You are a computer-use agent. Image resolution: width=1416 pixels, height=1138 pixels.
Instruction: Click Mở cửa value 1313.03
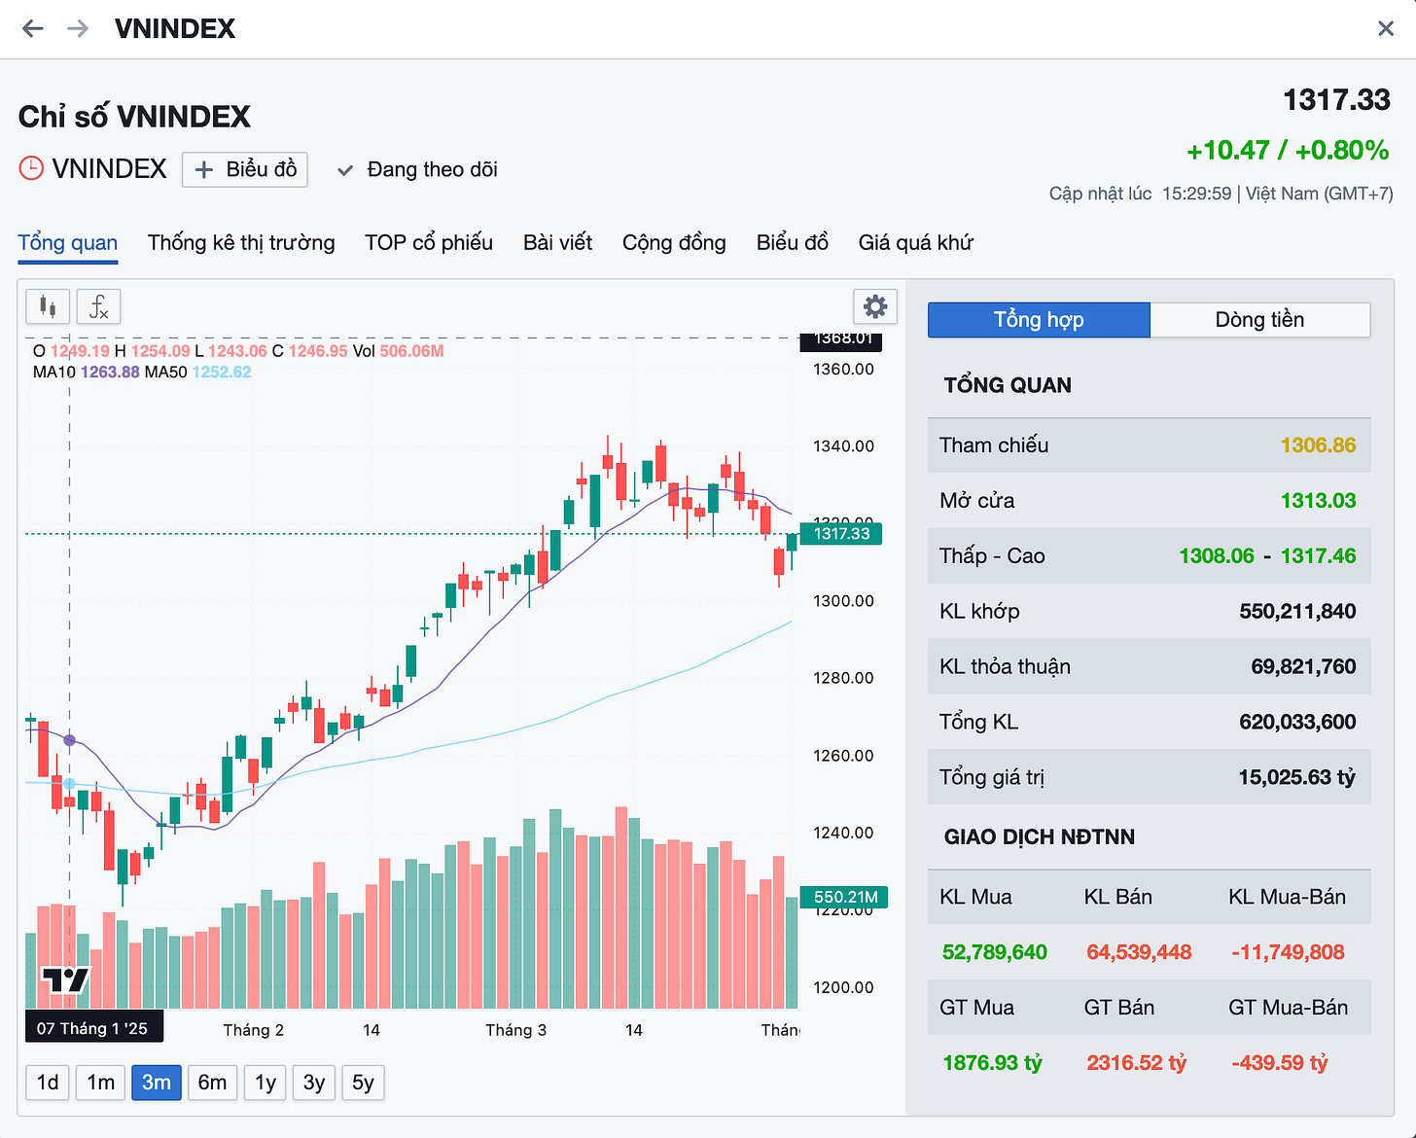click(1318, 501)
